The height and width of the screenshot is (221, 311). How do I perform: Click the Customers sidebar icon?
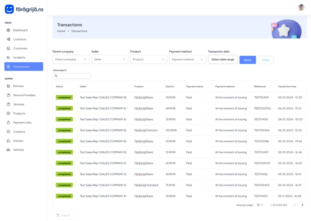(9, 48)
